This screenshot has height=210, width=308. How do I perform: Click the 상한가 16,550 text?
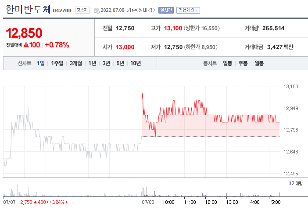coord(201,28)
